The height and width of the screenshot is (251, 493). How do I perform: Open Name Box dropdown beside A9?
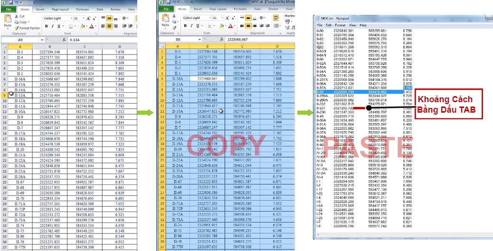coord(42,40)
